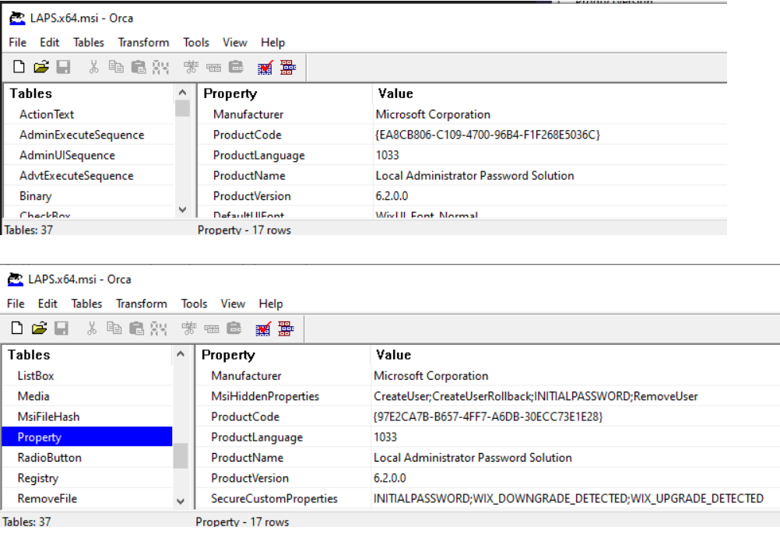Click Open folder icon in lower Orca window
780x534 pixels.
click(39, 328)
